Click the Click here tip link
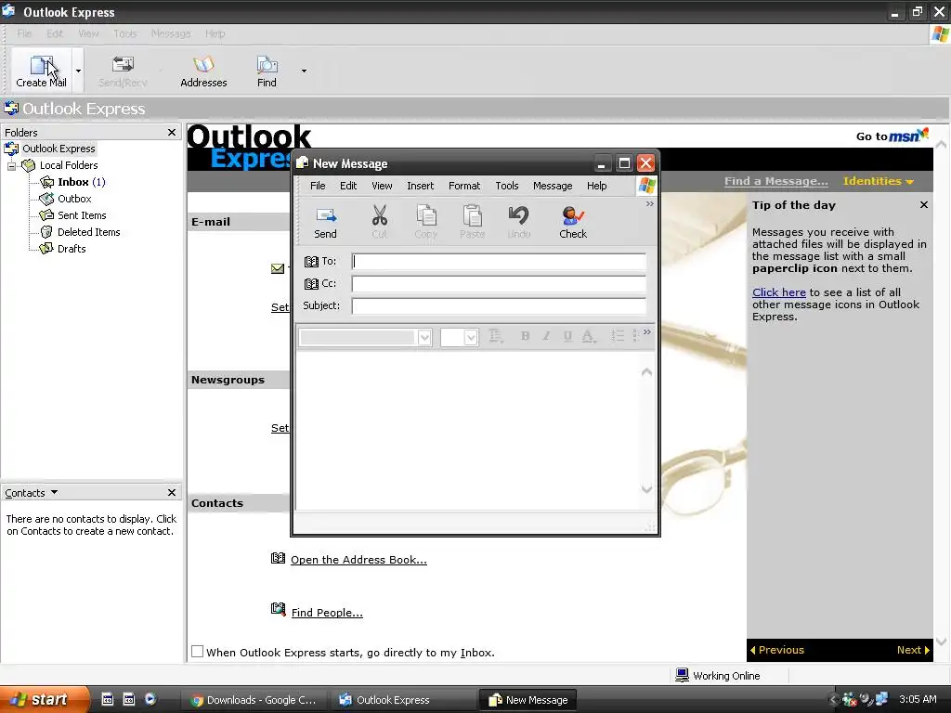Image resolution: width=951 pixels, height=713 pixels. coord(779,292)
